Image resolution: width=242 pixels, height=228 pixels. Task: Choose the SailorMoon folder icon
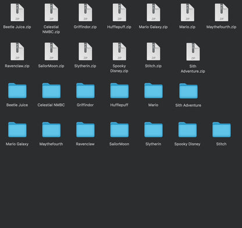[119, 130]
